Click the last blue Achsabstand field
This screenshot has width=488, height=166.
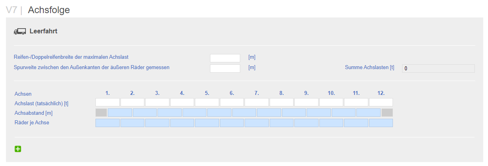pos(369,112)
